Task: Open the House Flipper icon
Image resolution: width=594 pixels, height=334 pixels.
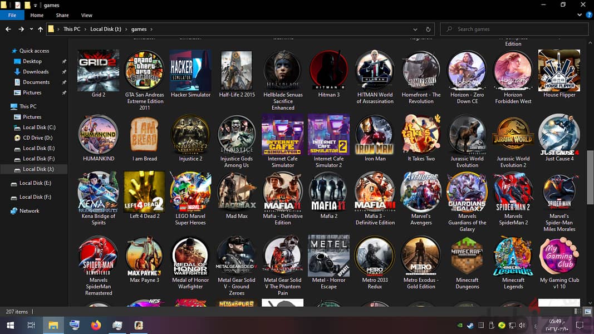Action: [x=559, y=71]
